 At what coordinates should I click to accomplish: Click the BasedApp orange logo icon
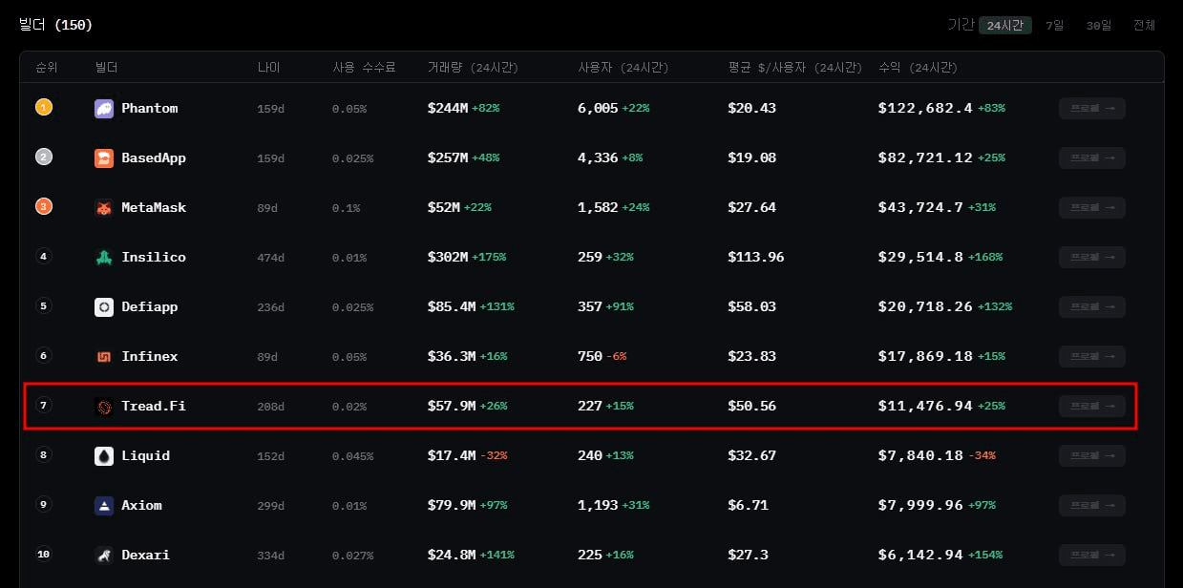104,158
